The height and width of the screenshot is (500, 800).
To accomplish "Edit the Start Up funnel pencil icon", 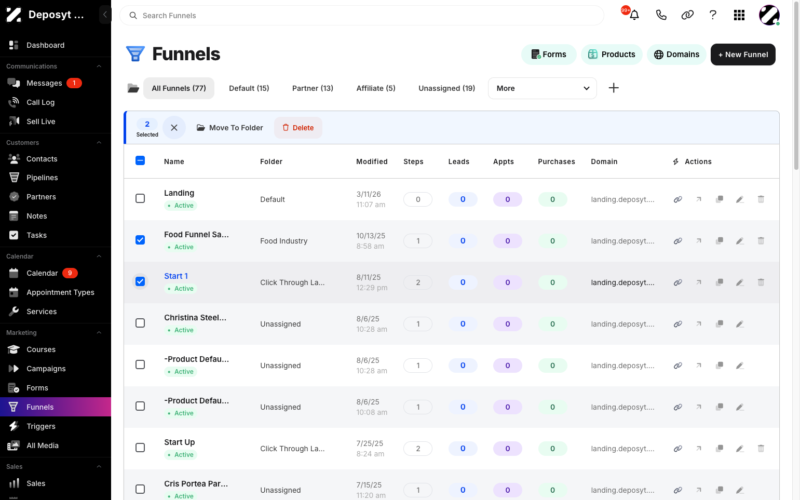I will [x=740, y=449].
